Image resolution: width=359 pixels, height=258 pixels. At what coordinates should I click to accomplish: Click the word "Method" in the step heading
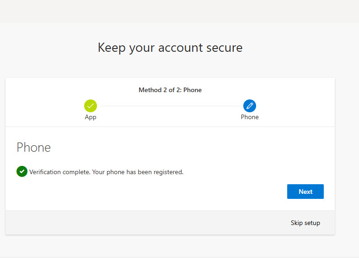click(x=150, y=90)
